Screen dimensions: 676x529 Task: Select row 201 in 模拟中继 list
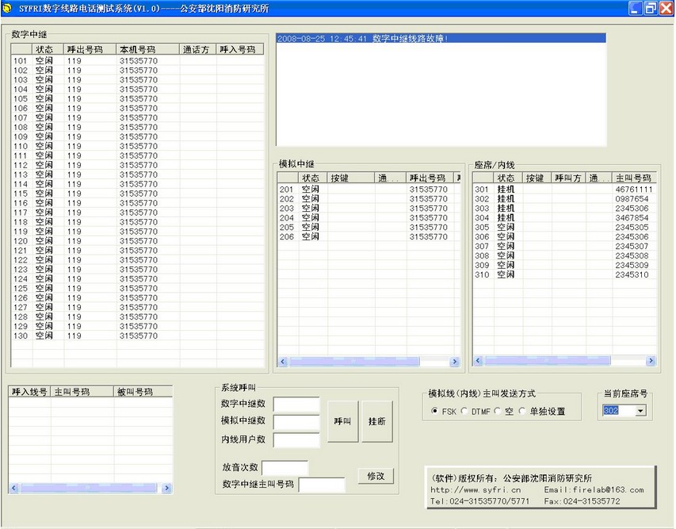click(369, 190)
